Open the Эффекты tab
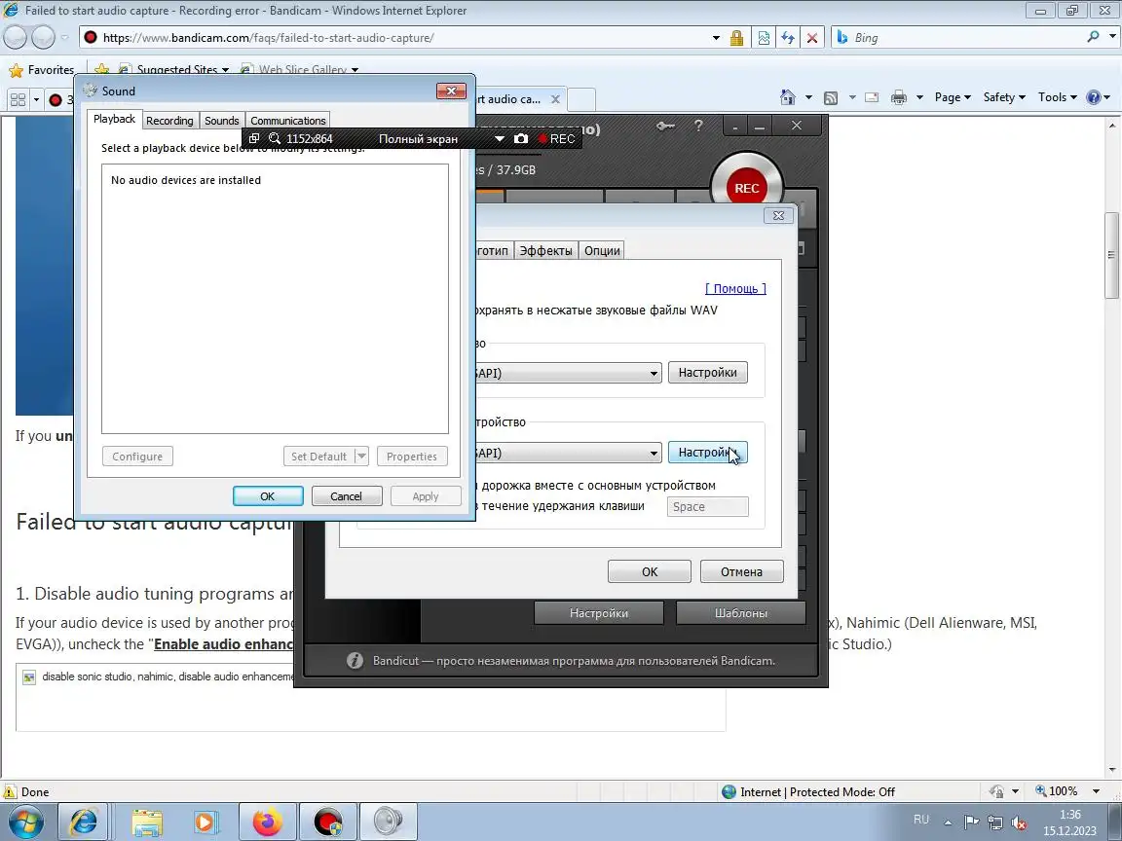The width and height of the screenshot is (1122, 841). click(x=546, y=250)
